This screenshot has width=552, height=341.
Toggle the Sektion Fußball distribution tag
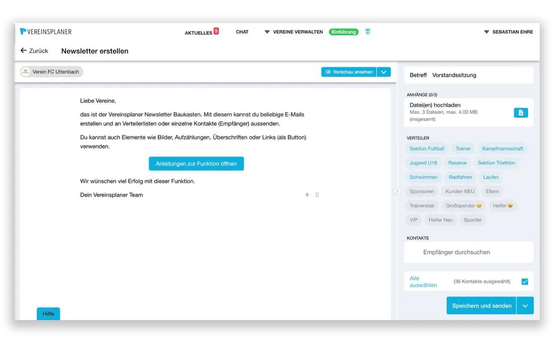[427, 148]
